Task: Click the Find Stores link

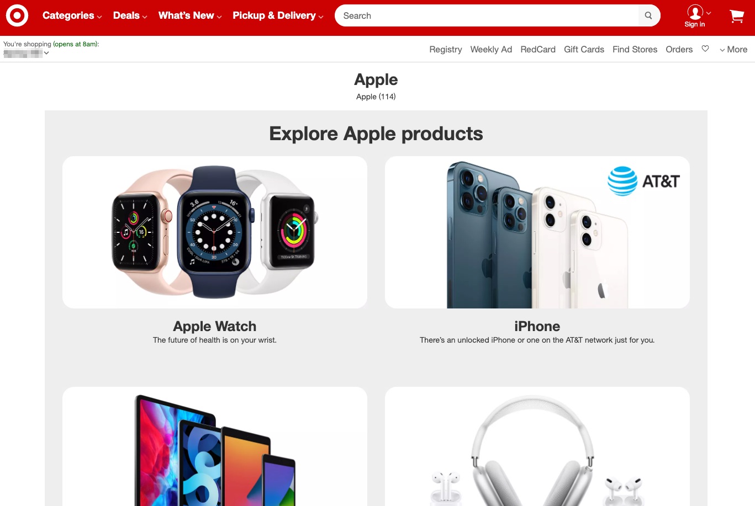Action: pos(635,49)
